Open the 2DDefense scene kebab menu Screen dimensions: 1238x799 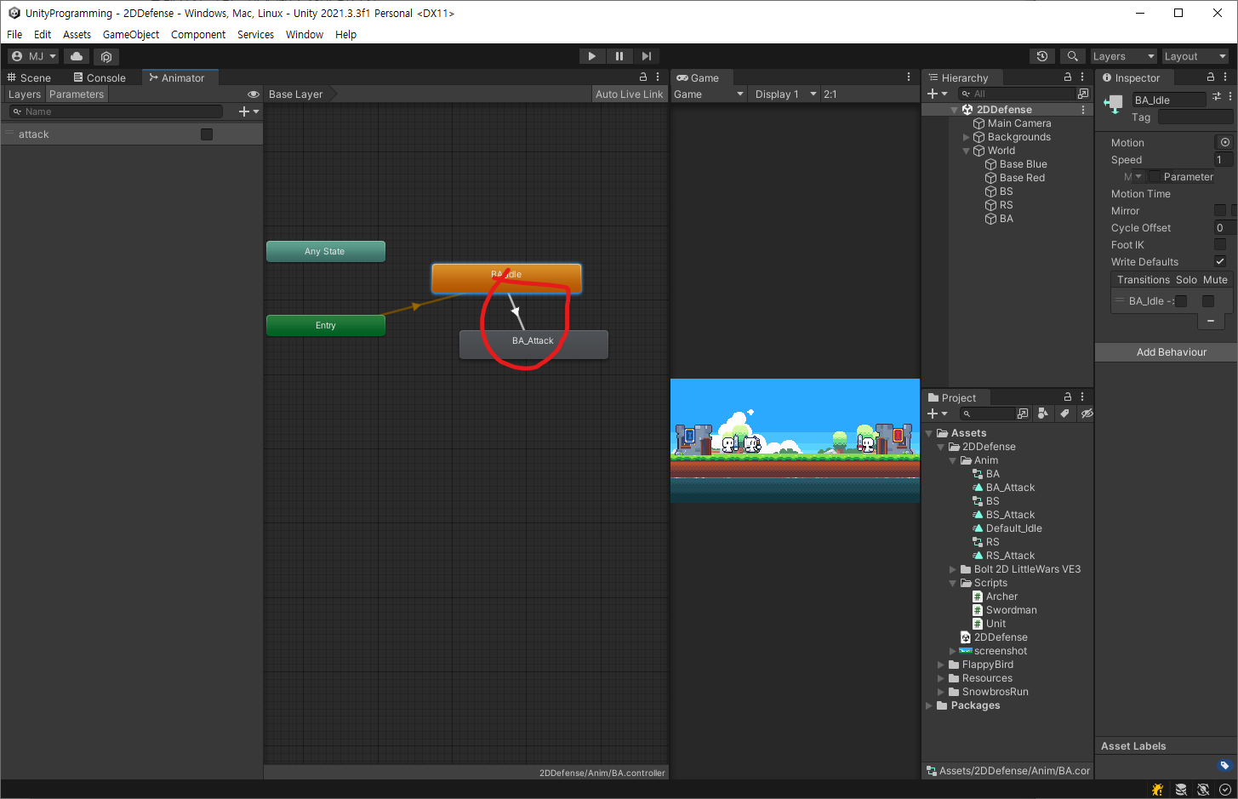(x=1083, y=110)
